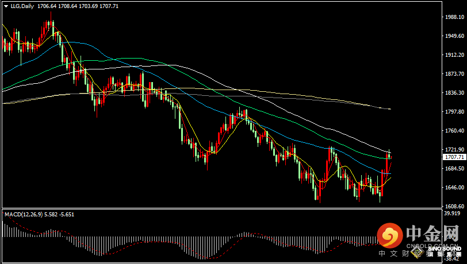The width and height of the screenshot is (467, 264).
Task: Click the 1836.30 price axis label
Action: [x=455, y=93]
